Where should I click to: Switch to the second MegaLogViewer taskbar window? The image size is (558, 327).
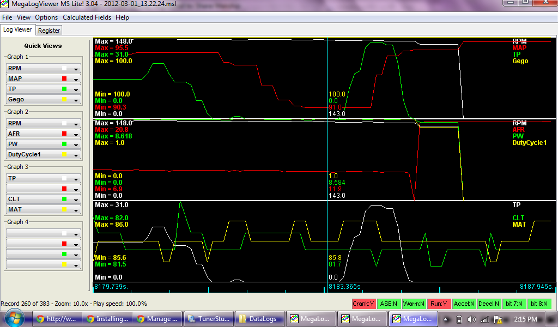coord(361,319)
